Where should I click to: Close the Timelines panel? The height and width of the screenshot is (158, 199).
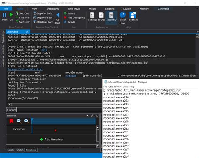pos(97,115)
